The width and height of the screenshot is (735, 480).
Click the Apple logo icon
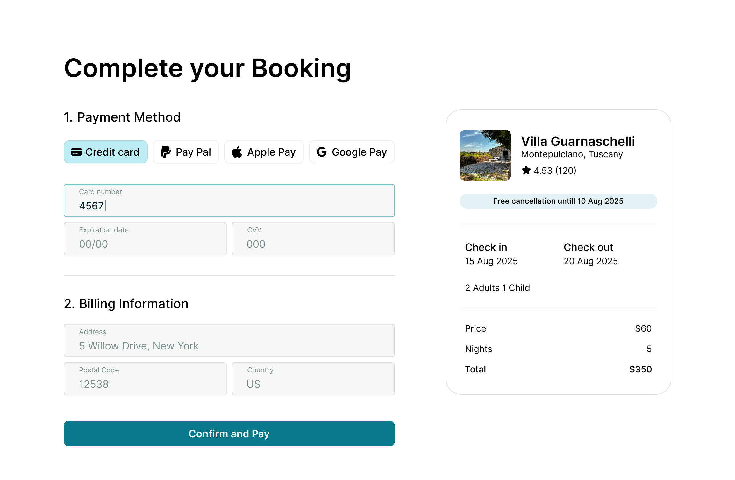(x=237, y=152)
